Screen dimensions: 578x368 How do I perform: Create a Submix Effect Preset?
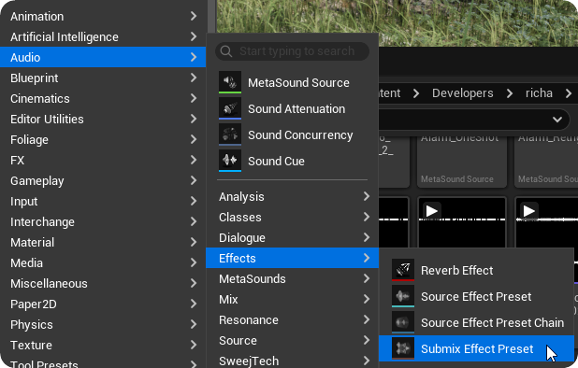pos(476,348)
